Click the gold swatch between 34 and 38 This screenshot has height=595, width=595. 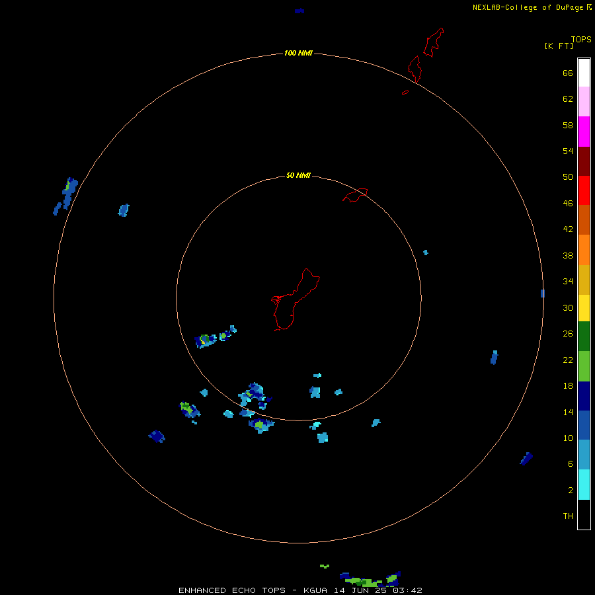coord(584,280)
